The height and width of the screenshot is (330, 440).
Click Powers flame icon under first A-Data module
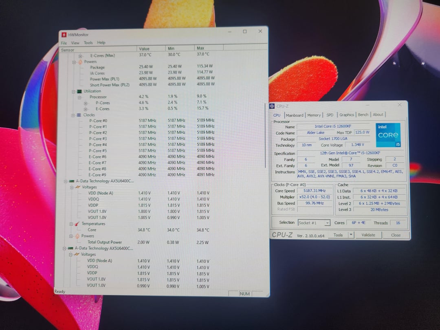pos(77,236)
